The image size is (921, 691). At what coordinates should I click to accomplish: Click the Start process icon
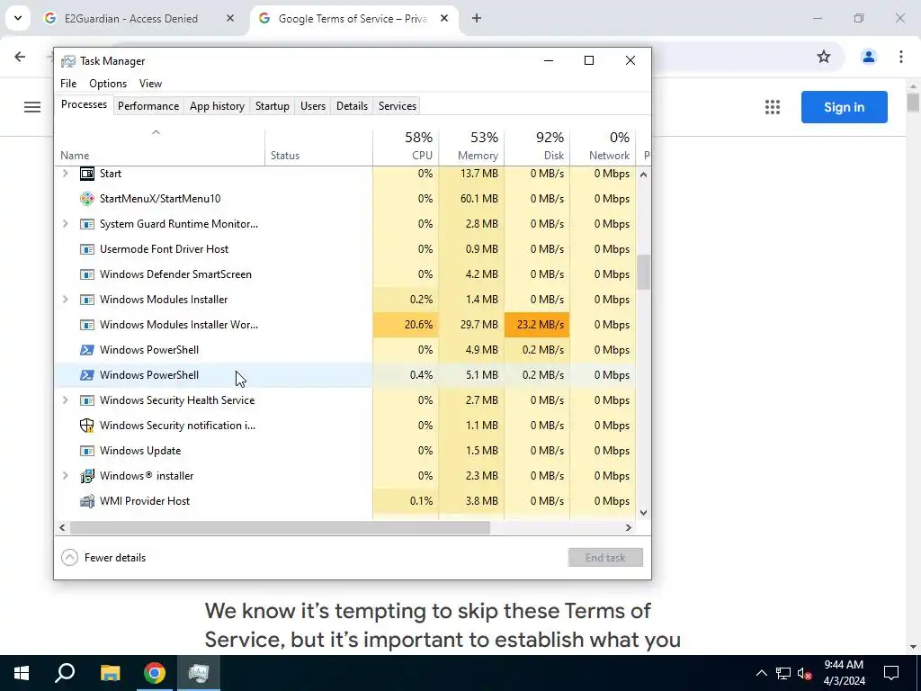pyautogui.click(x=87, y=174)
